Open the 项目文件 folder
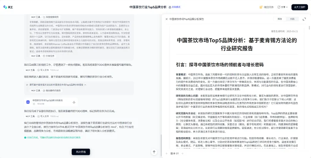Screen dimensions: 311x158 tap(267, 7)
